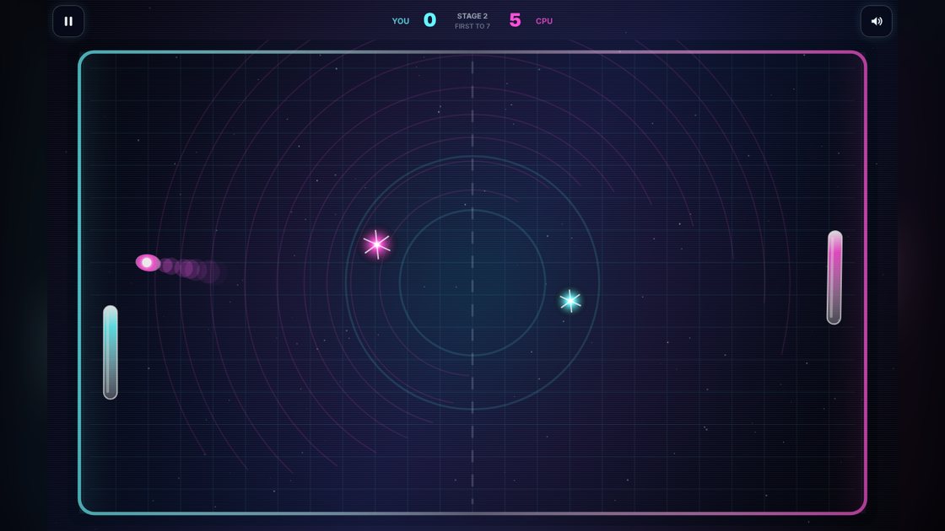Image resolution: width=945 pixels, height=531 pixels.
Task: Click the pink star power-up
Action: (x=376, y=244)
